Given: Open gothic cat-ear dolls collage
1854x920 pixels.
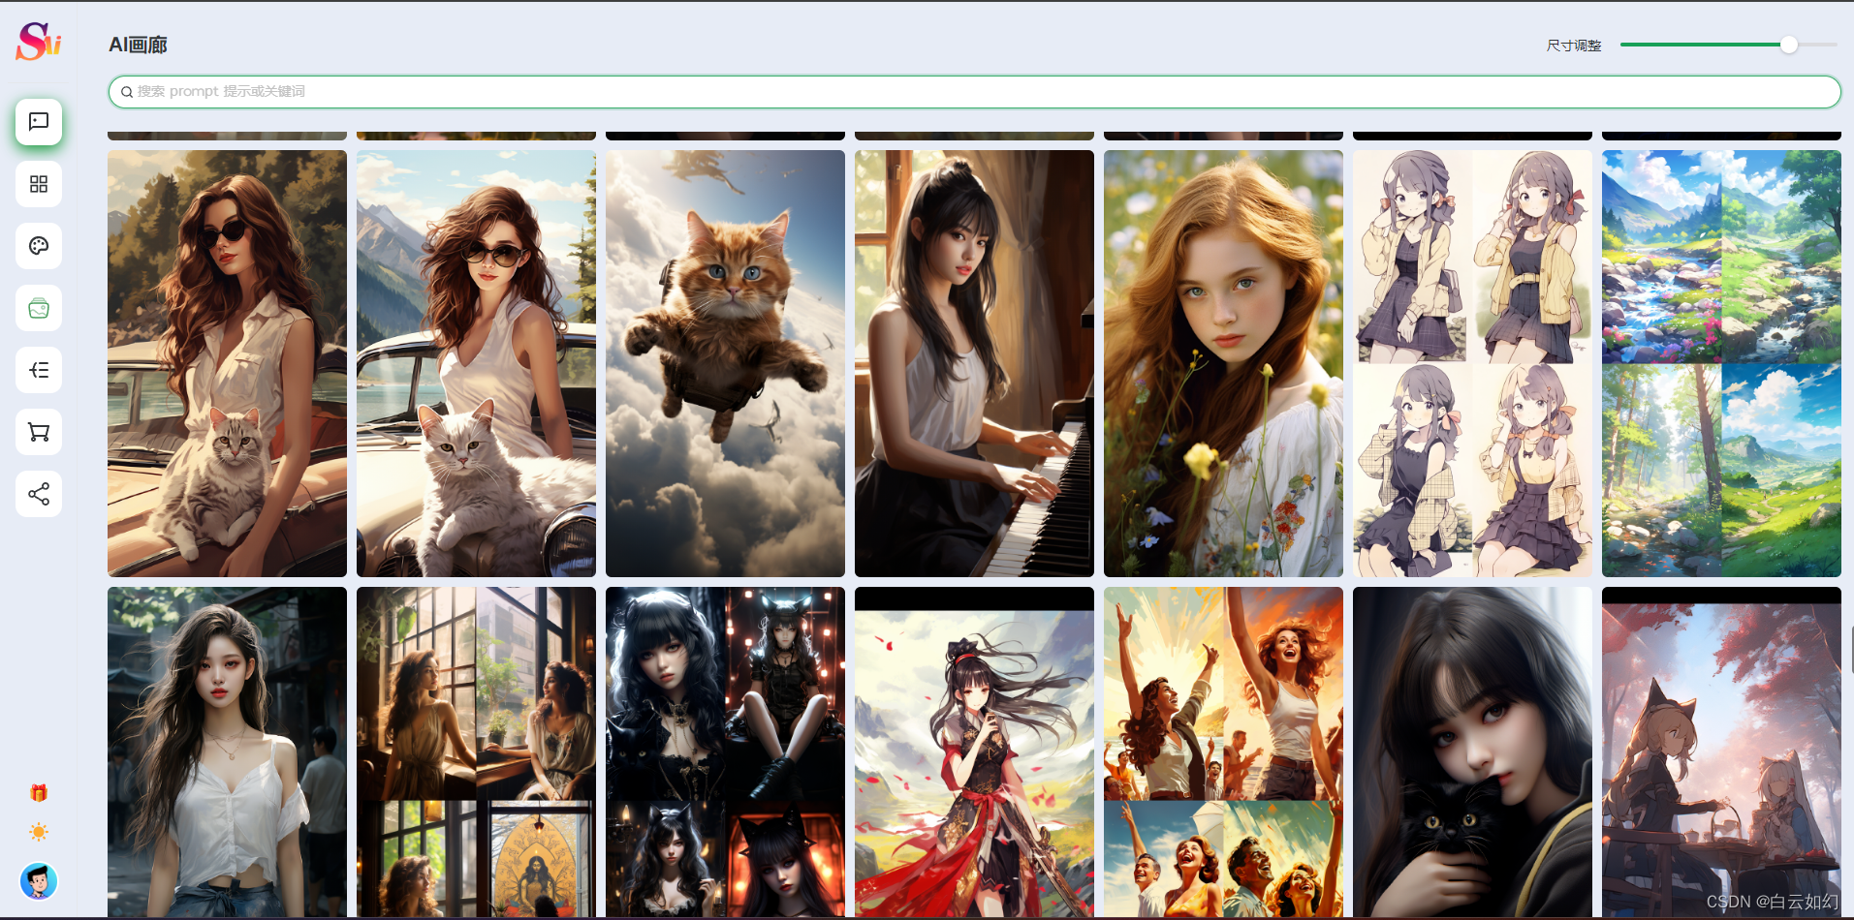Looking at the screenshot, I should point(725,752).
